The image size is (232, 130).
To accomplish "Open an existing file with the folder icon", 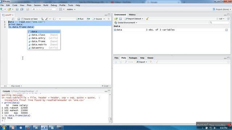I will pos(9,9).
